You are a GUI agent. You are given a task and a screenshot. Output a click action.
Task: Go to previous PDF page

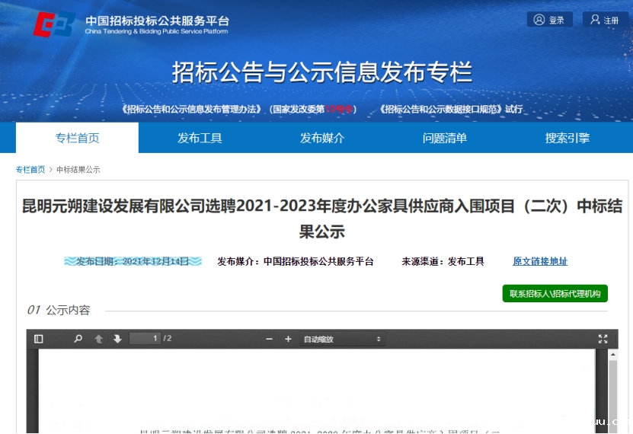[x=98, y=339]
